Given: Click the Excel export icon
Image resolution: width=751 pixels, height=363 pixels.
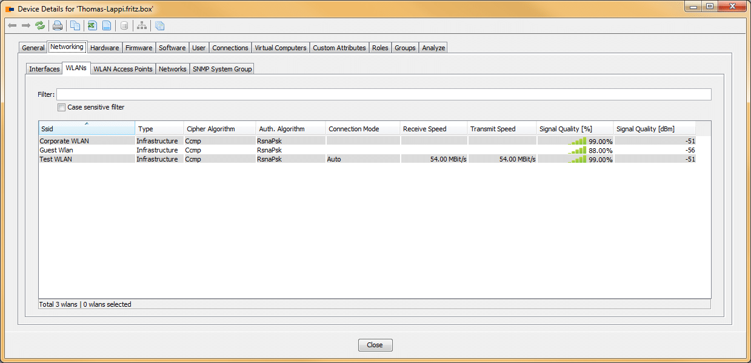Looking at the screenshot, I should (x=92, y=25).
